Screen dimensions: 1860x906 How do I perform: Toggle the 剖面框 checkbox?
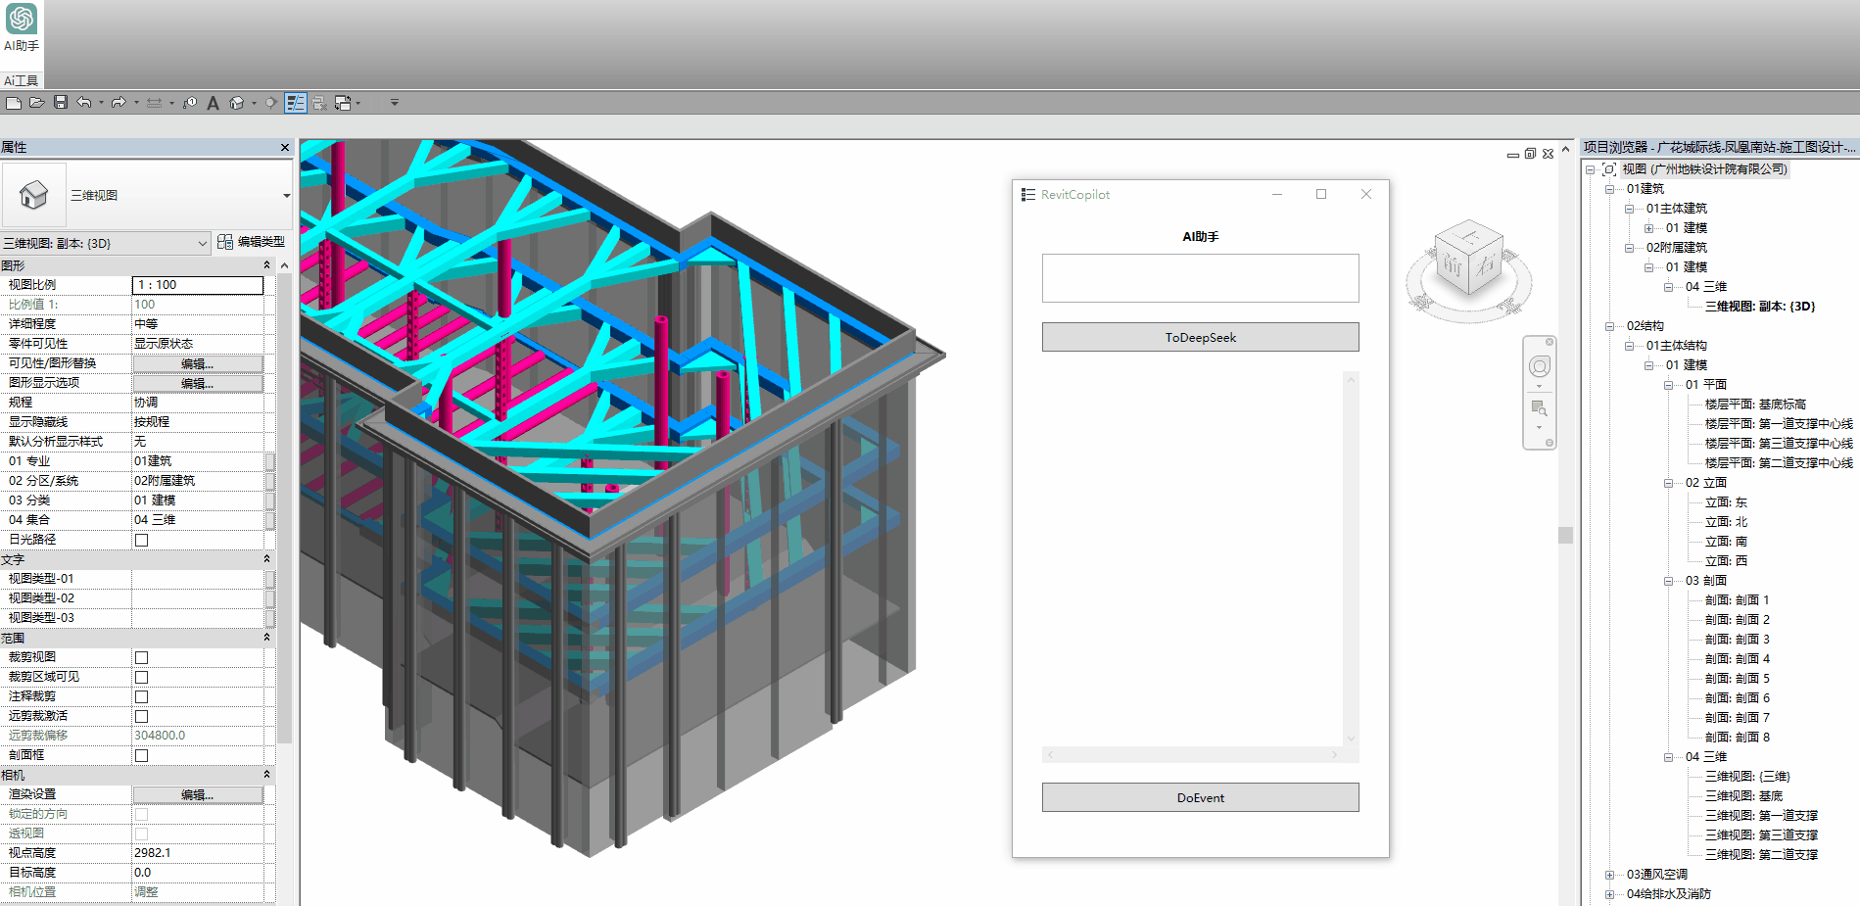pos(142,755)
